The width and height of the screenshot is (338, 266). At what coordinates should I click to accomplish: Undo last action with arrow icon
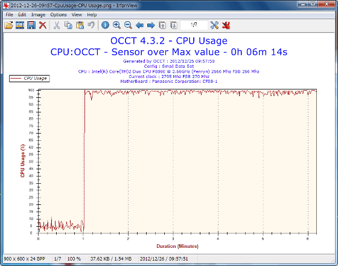(x=91, y=25)
